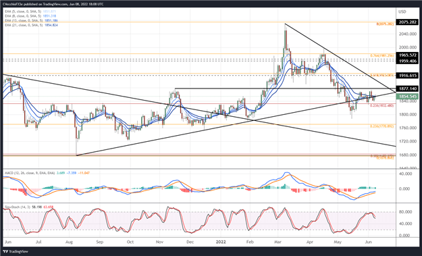Click the 2000.000 price axis tick
The image size is (422, 256).
click(x=407, y=47)
